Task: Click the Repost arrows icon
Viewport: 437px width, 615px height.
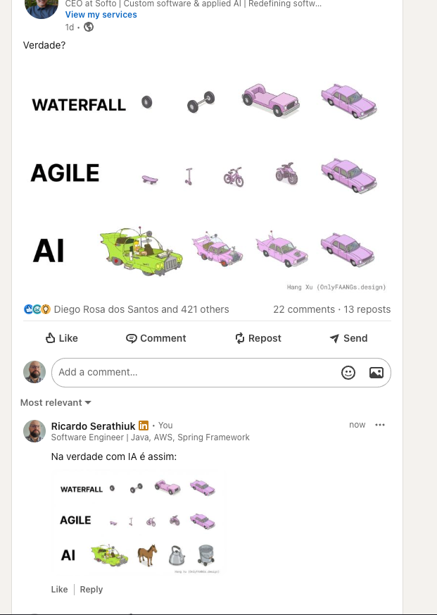Action: pos(240,338)
